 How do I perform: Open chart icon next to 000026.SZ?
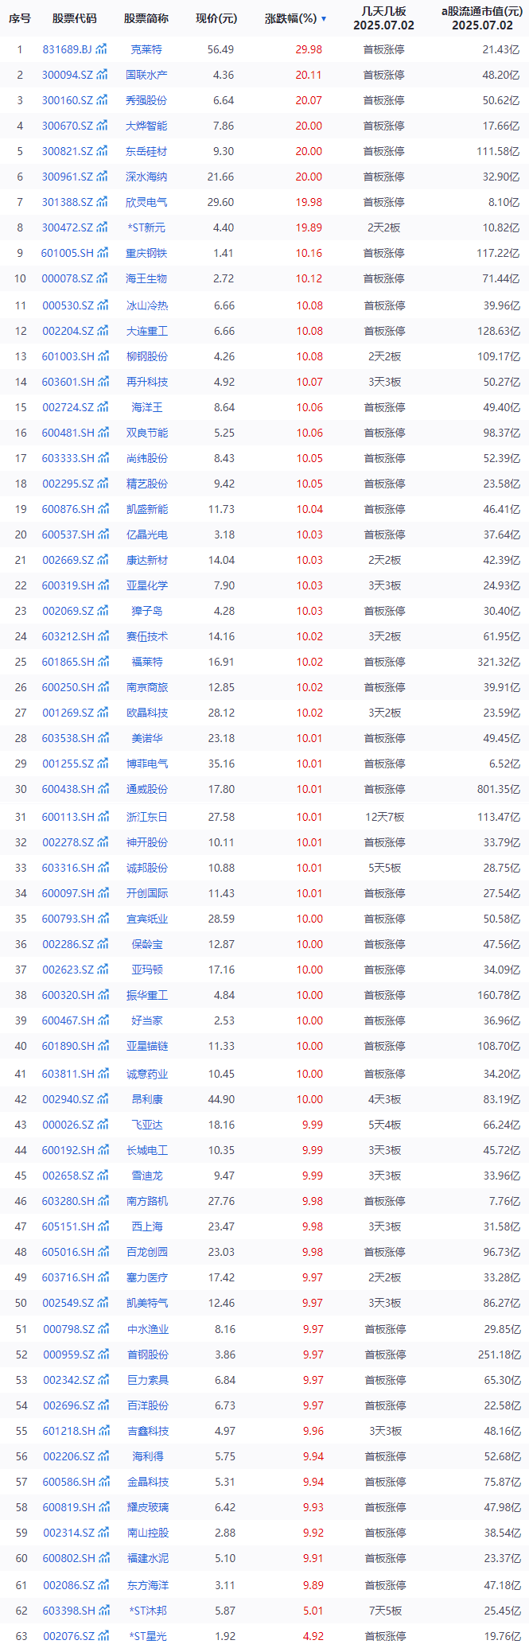[x=102, y=1125]
